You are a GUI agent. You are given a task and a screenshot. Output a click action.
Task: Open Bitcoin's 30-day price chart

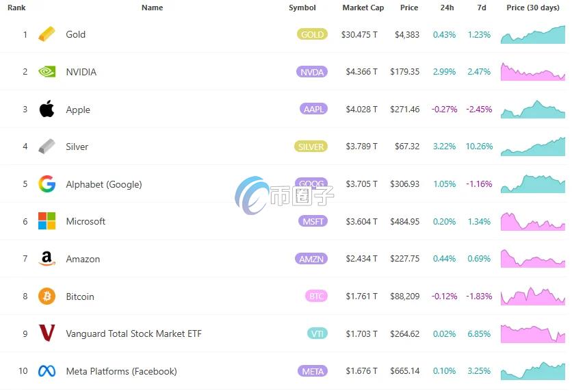pyautogui.click(x=533, y=297)
